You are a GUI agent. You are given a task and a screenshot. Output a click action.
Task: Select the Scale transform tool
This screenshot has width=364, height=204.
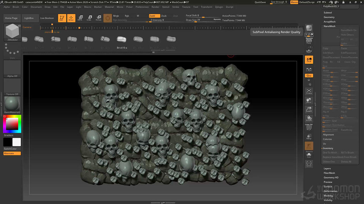point(89,18)
